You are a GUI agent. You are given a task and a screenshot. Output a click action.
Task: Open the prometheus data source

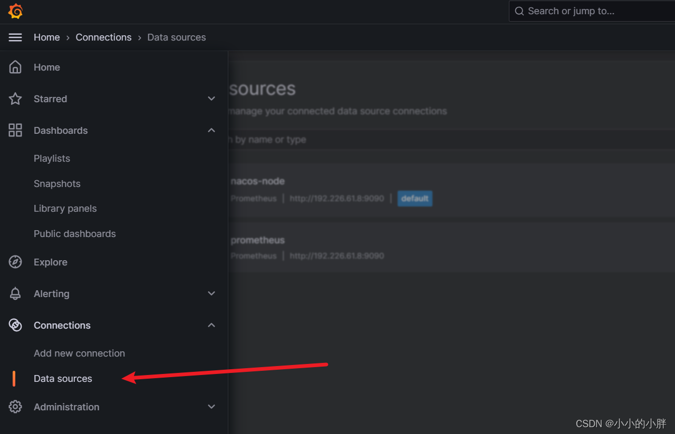tap(258, 240)
